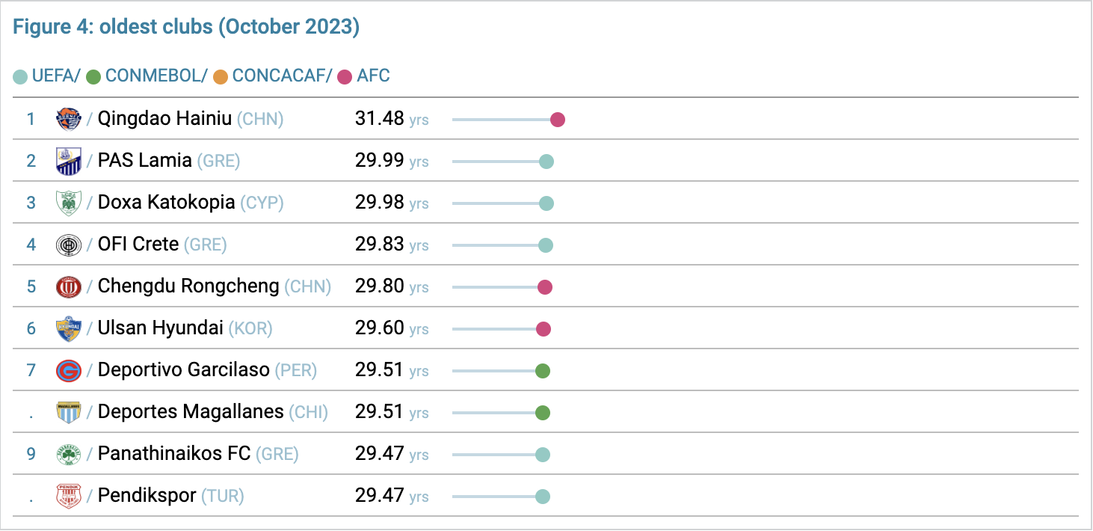
Task: Click the 29.99 yrs value for PAS Lamia
Action: pyautogui.click(x=391, y=161)
